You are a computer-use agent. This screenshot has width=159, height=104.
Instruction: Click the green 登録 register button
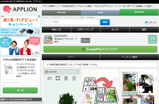[x=20, y=90]
